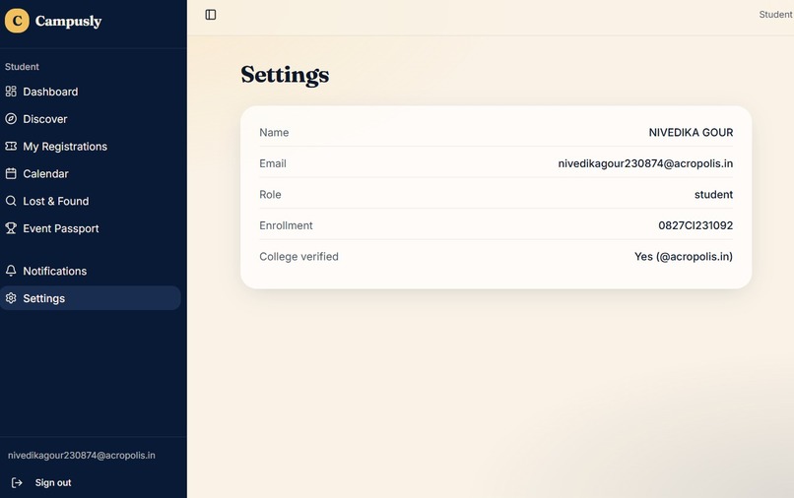Click the My Registrations ticket icon
The width and height of the screenshot is (794, 498).
[x=11, y=146]
